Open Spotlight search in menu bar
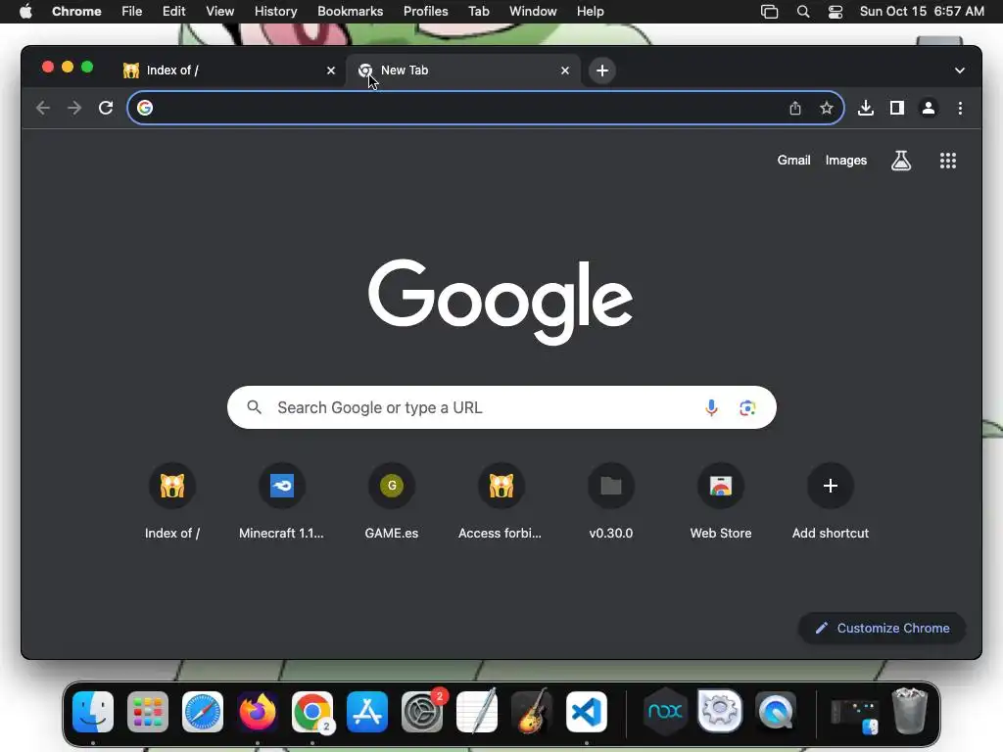 click(x=803, y=12)
